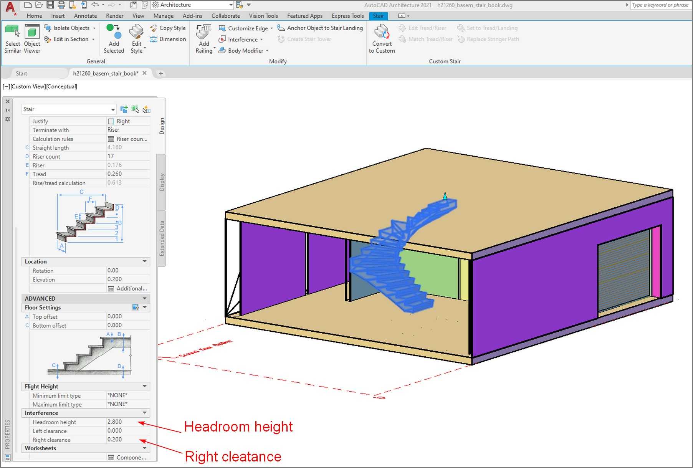The height and width of the screenshot is (468, 693).
Task: Open Isolate Objects dropdown
Action: coord(94,28)
